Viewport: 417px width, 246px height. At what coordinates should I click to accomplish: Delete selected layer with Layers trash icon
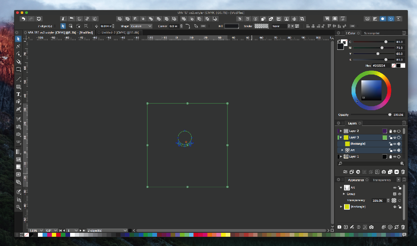point(403,172)
